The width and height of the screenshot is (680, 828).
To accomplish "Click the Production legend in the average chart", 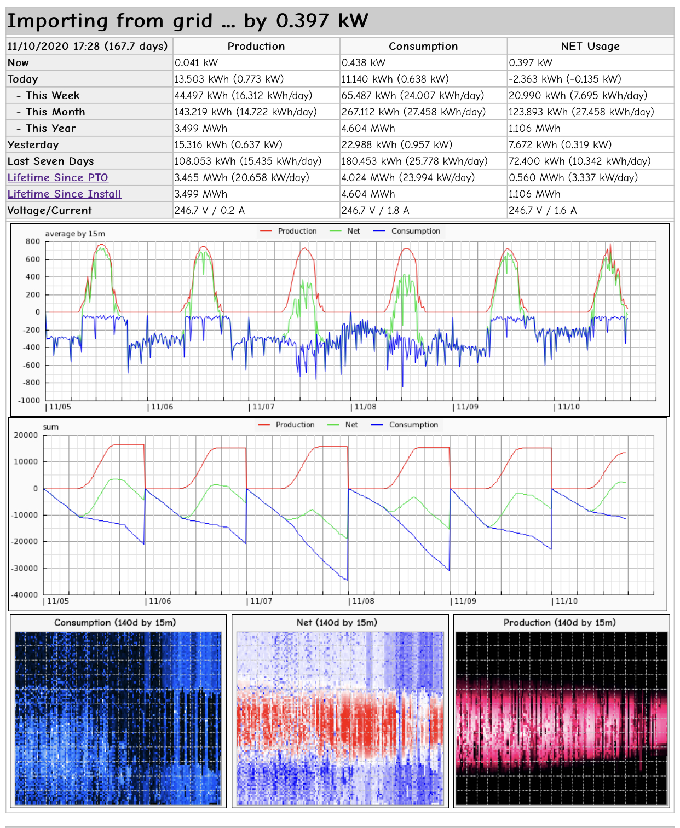I will point(289,231).
